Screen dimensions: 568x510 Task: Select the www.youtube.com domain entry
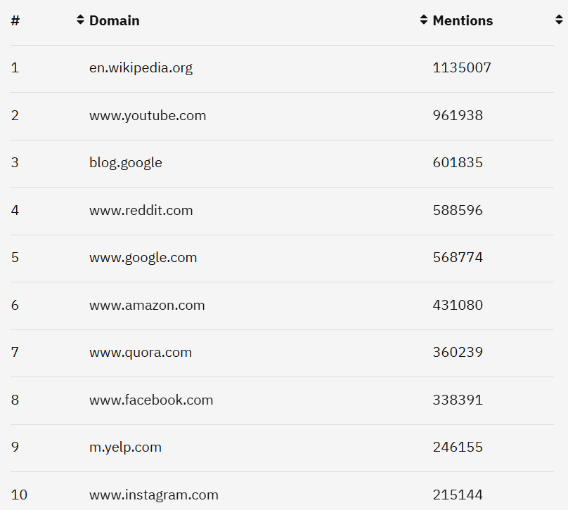point(148,115)
